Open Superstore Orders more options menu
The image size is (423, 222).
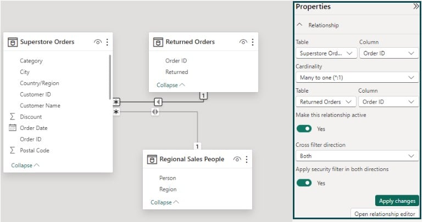click(x=107, y=42)
